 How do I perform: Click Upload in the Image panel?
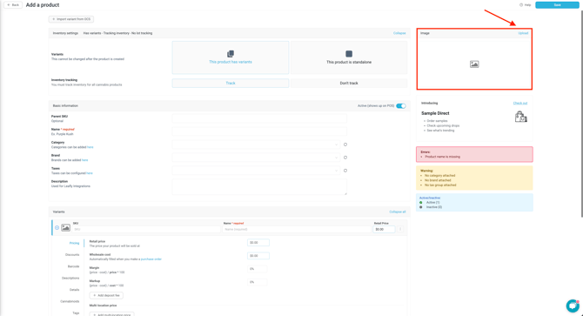pyautogui.click(x=523, y=33)
